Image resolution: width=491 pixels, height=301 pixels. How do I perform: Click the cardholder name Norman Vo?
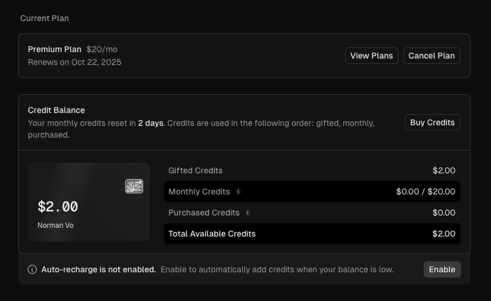56,225
